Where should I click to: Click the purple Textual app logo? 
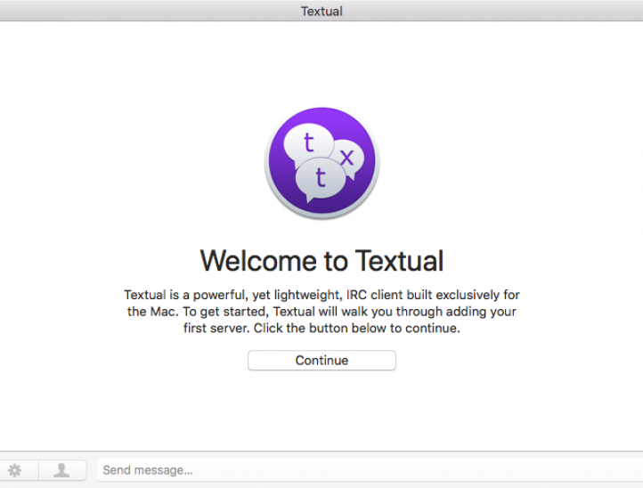pos(321,163)
